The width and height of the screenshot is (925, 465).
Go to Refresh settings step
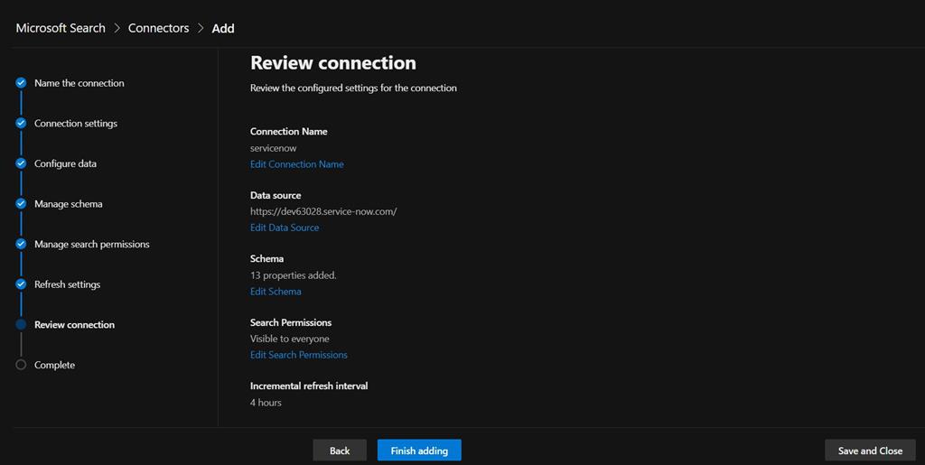[67, 284]
